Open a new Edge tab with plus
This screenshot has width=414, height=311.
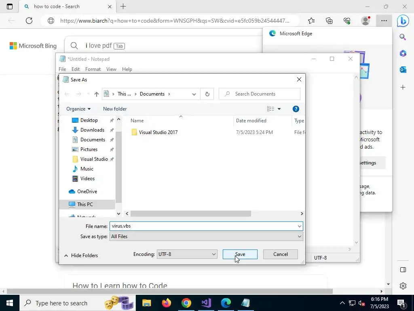pyautogui.click(x=123, y=6)
